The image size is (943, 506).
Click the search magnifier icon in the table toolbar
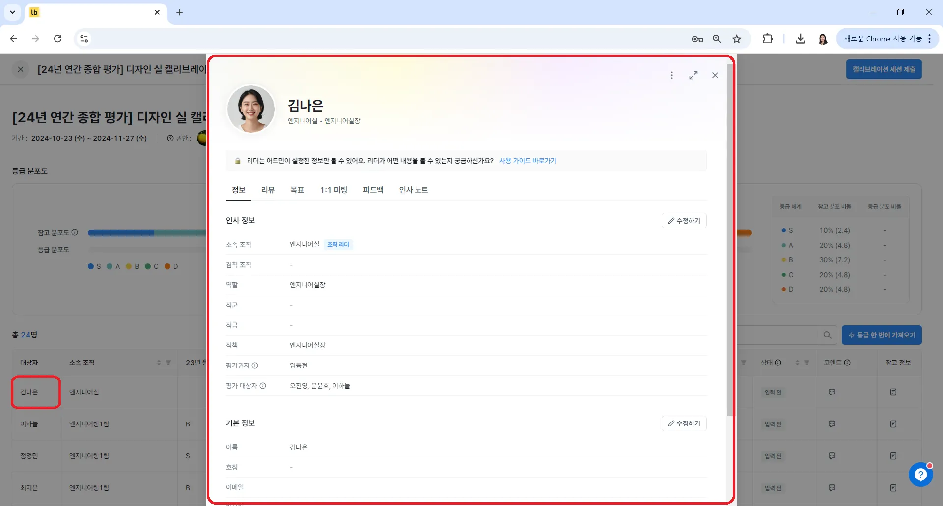point(828,335)
